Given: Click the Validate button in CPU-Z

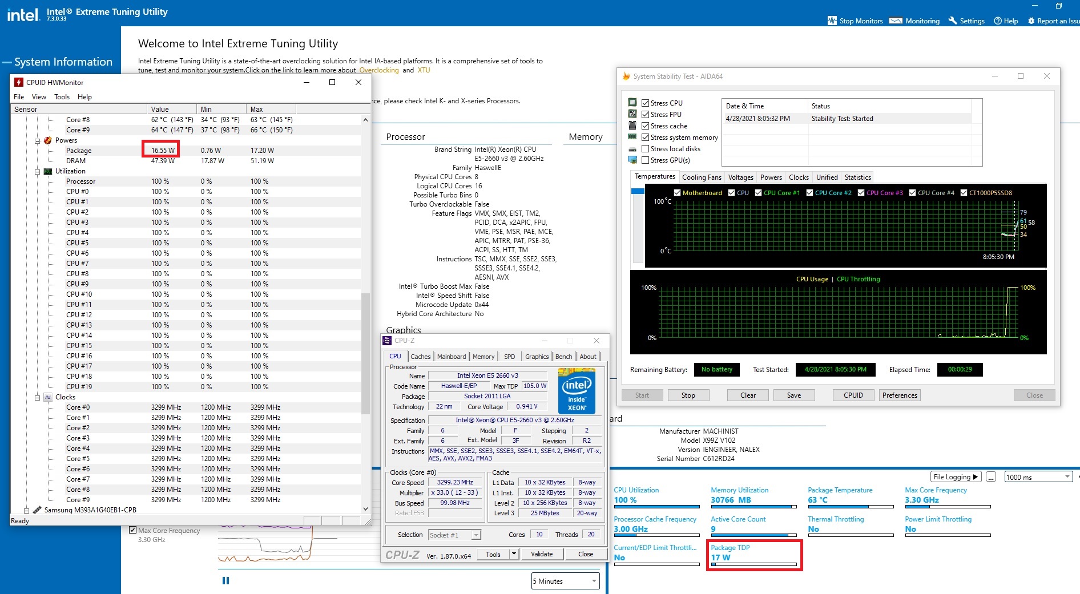Looking at the screenshot, I should 541,554.
